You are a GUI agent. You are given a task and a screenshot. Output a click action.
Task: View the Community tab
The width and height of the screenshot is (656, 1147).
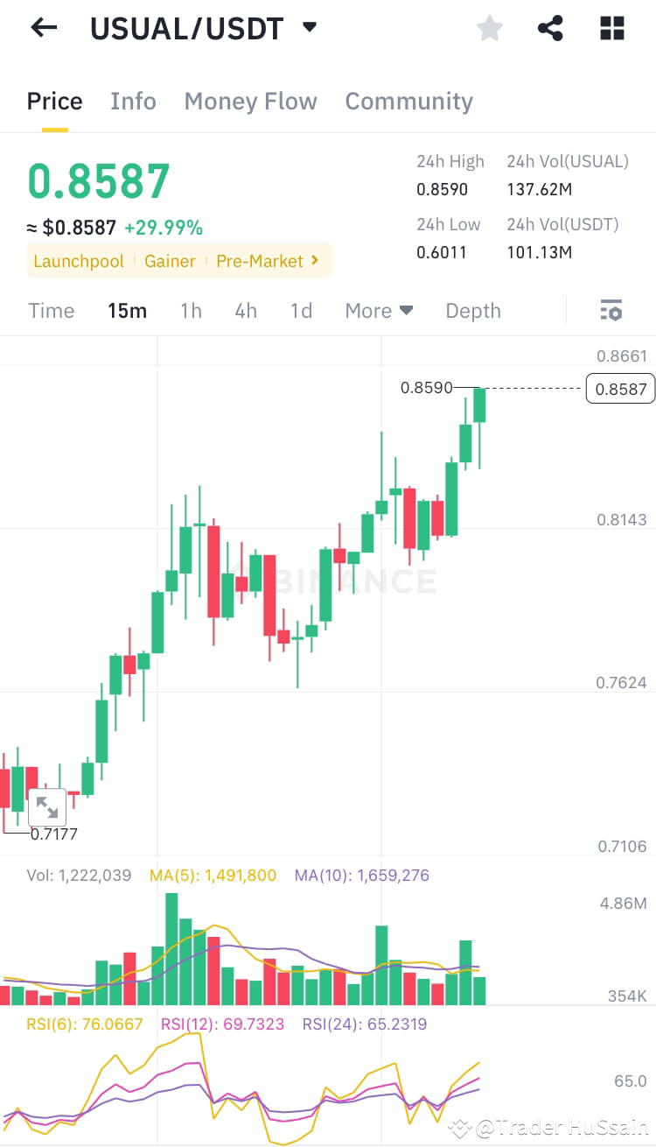pyautogui.click(x=408, y=101)
